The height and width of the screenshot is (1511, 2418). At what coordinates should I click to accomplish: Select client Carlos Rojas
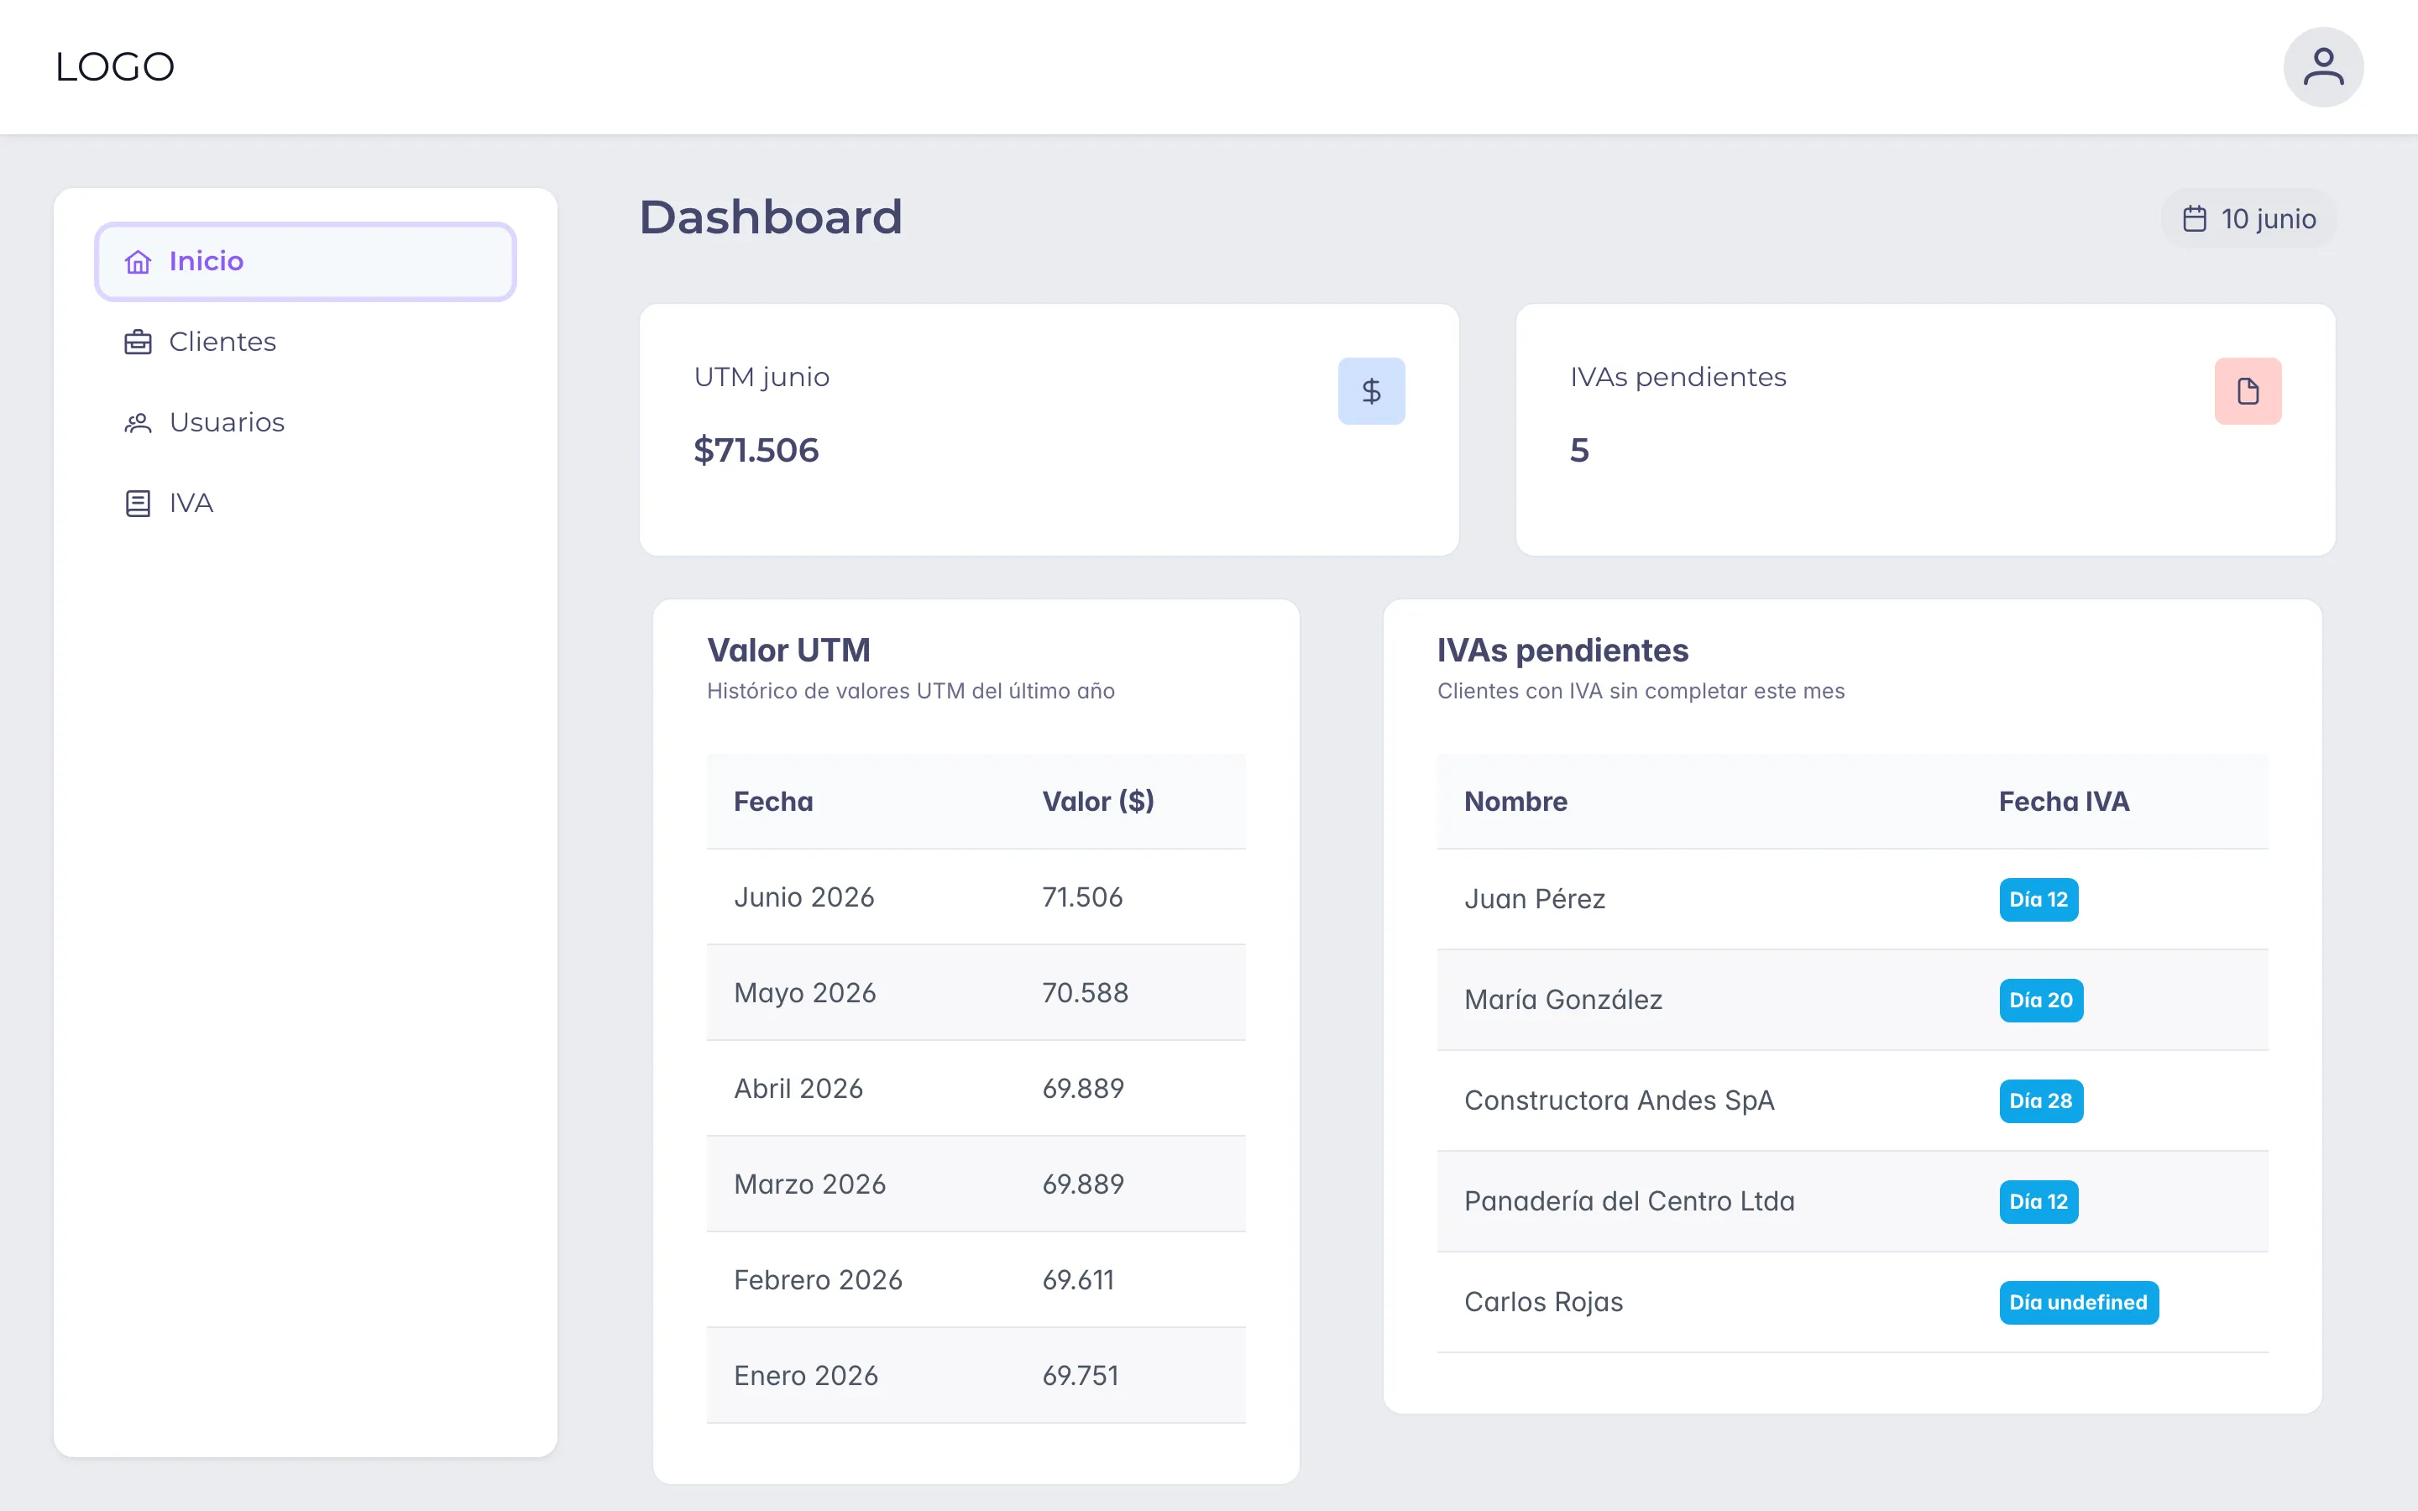point(1542,1302)
